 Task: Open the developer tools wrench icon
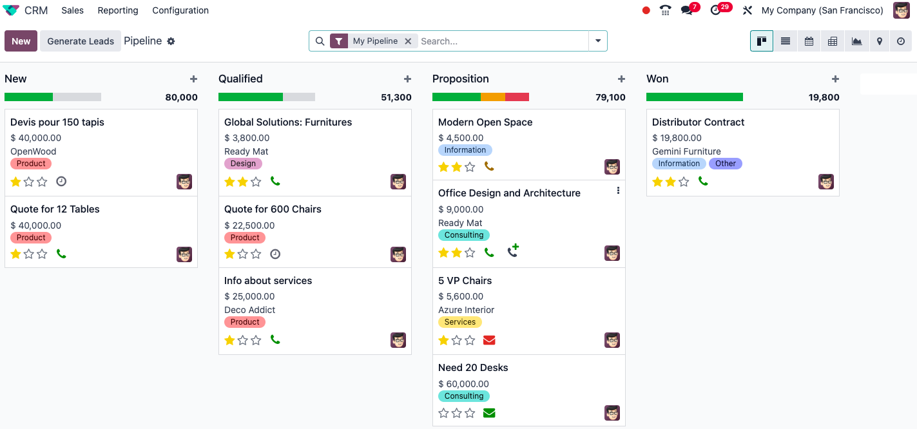748,10
